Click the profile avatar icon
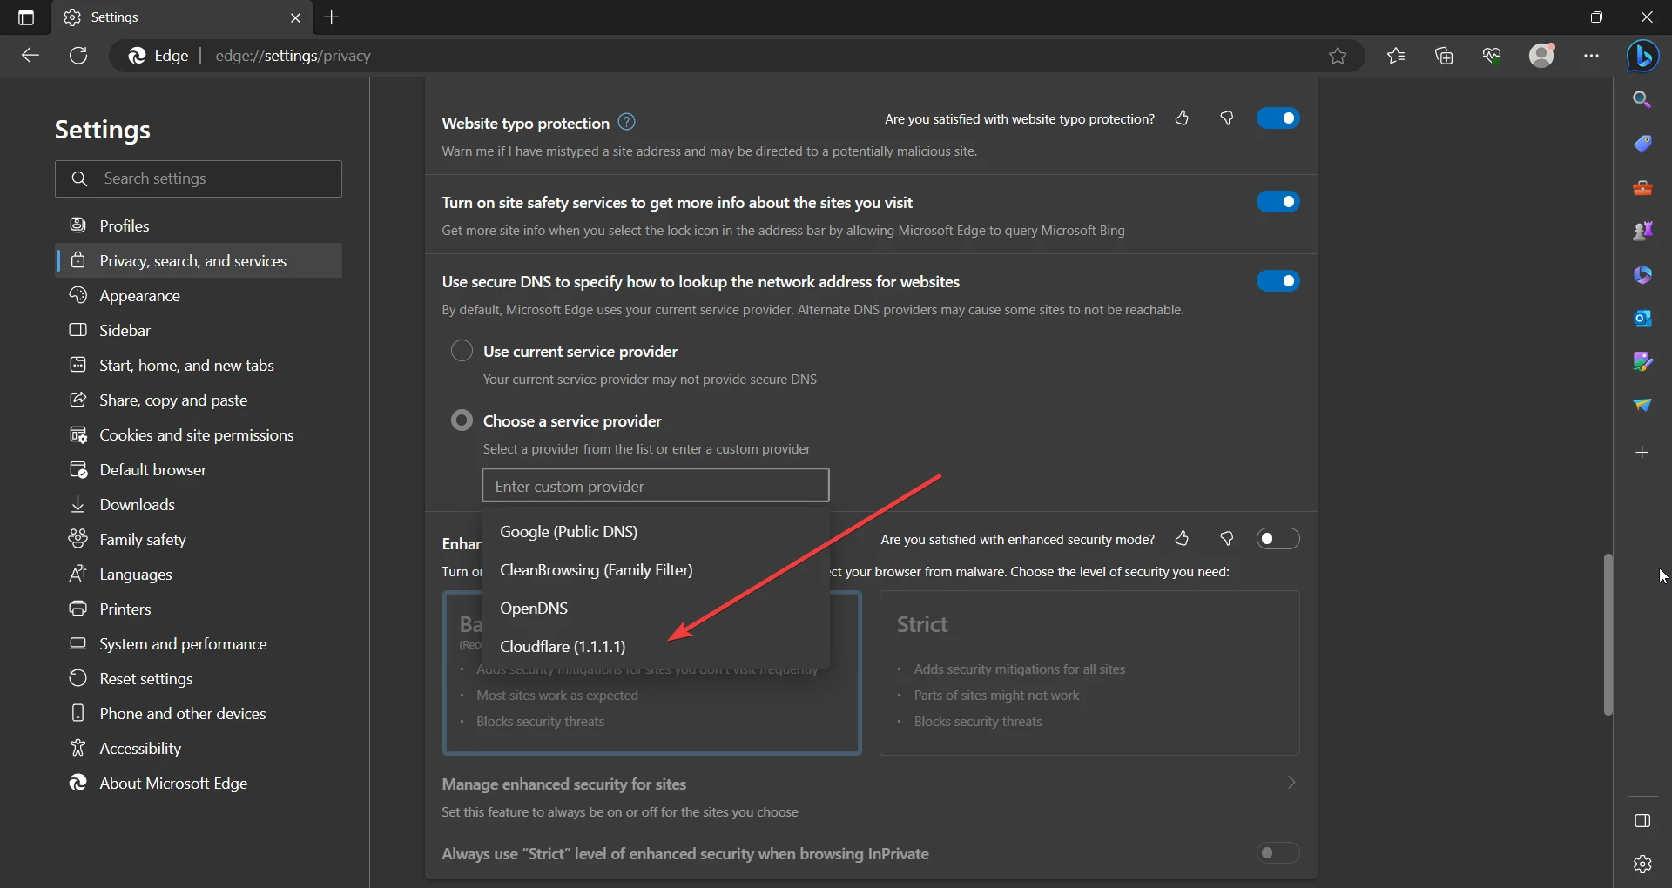The height and width of the screenshot is (888, 1672). coord(1542,56)
